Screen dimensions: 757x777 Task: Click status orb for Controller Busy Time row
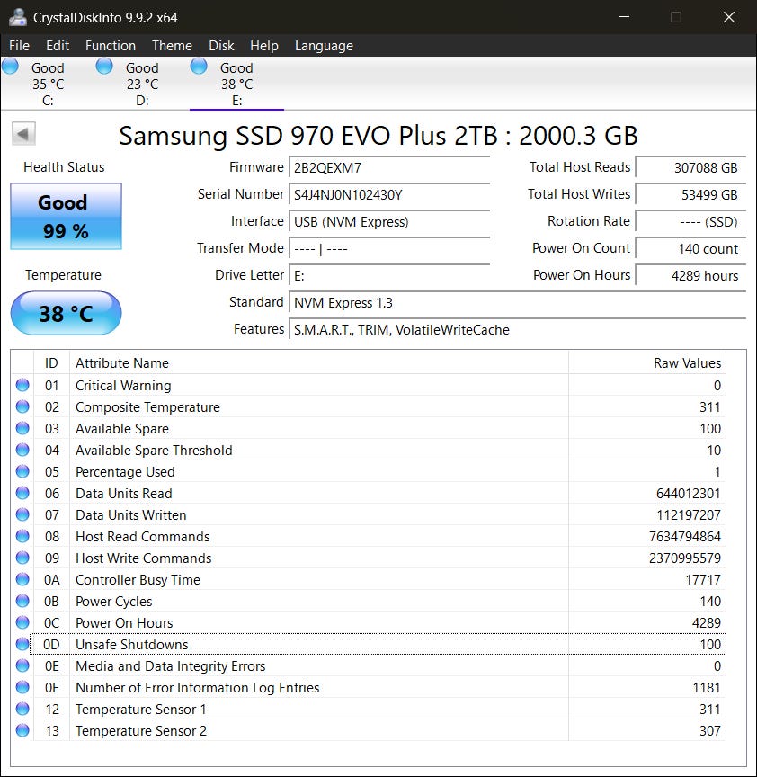point(22,579)
